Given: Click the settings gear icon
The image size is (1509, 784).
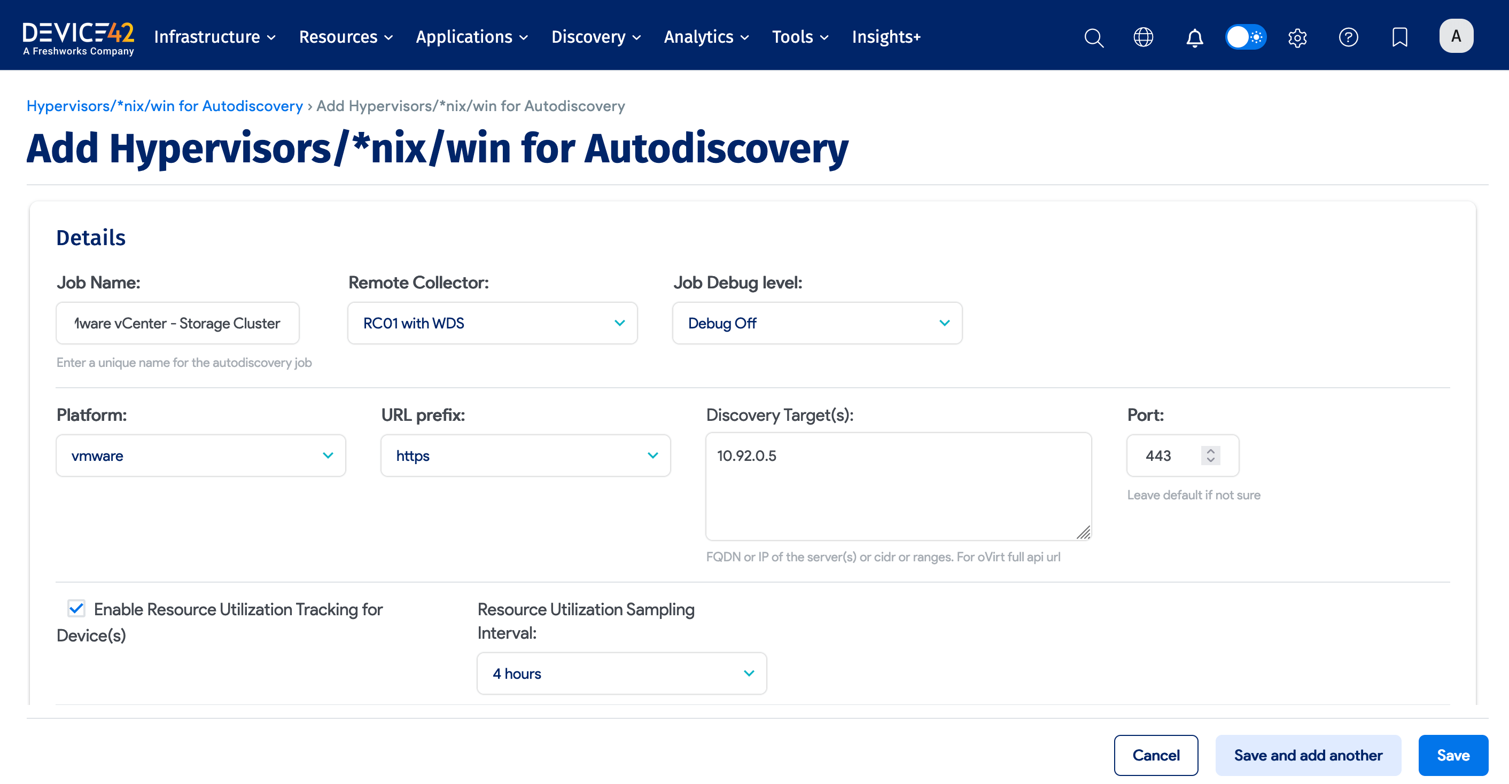Looking at the screenshot, I should (x=1297, y=37).
